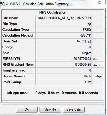Click the RMS Gradient Norm label

(x=18, y=65)
